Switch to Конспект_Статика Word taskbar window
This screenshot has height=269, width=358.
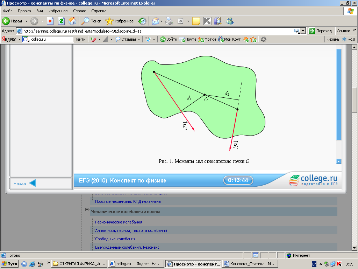pyautogui.click(x=250, y=264)
